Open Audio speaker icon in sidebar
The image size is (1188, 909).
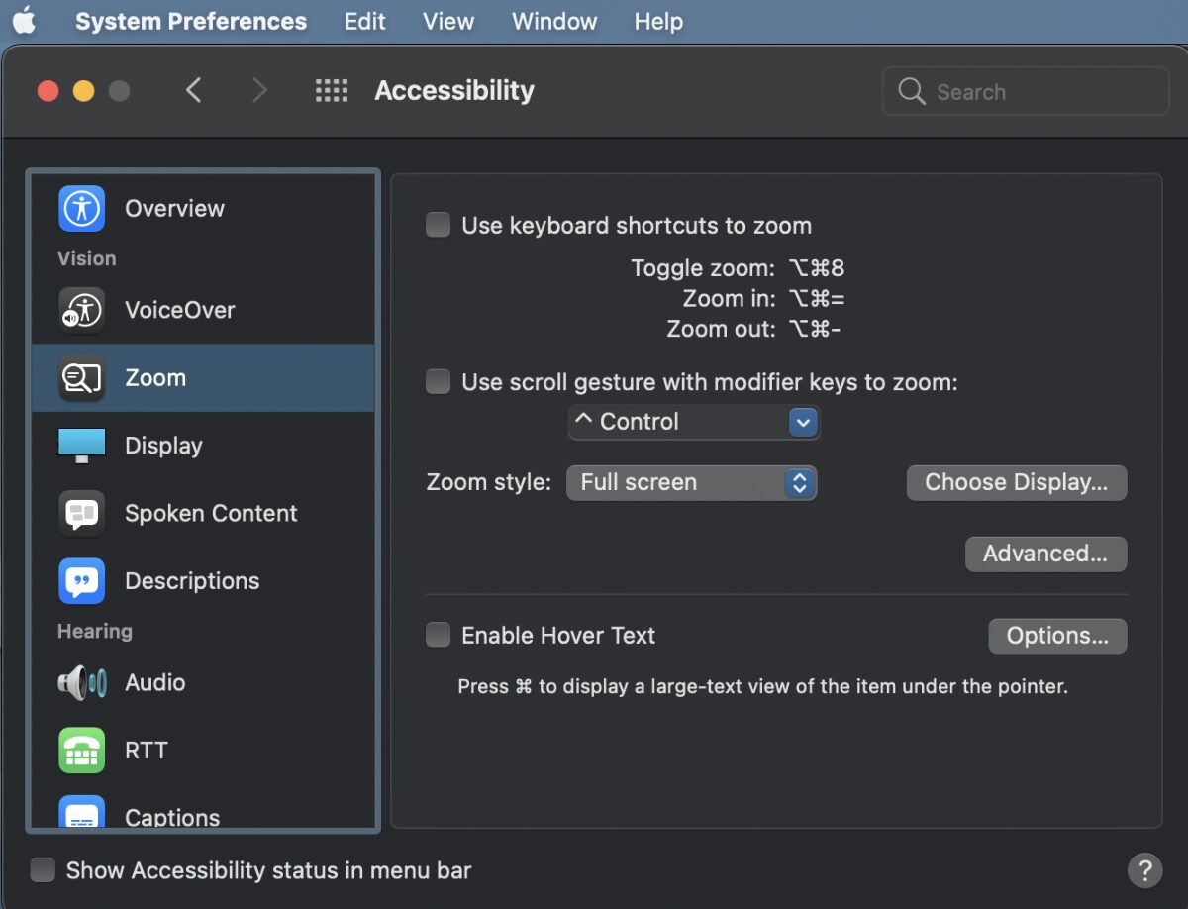81,682
